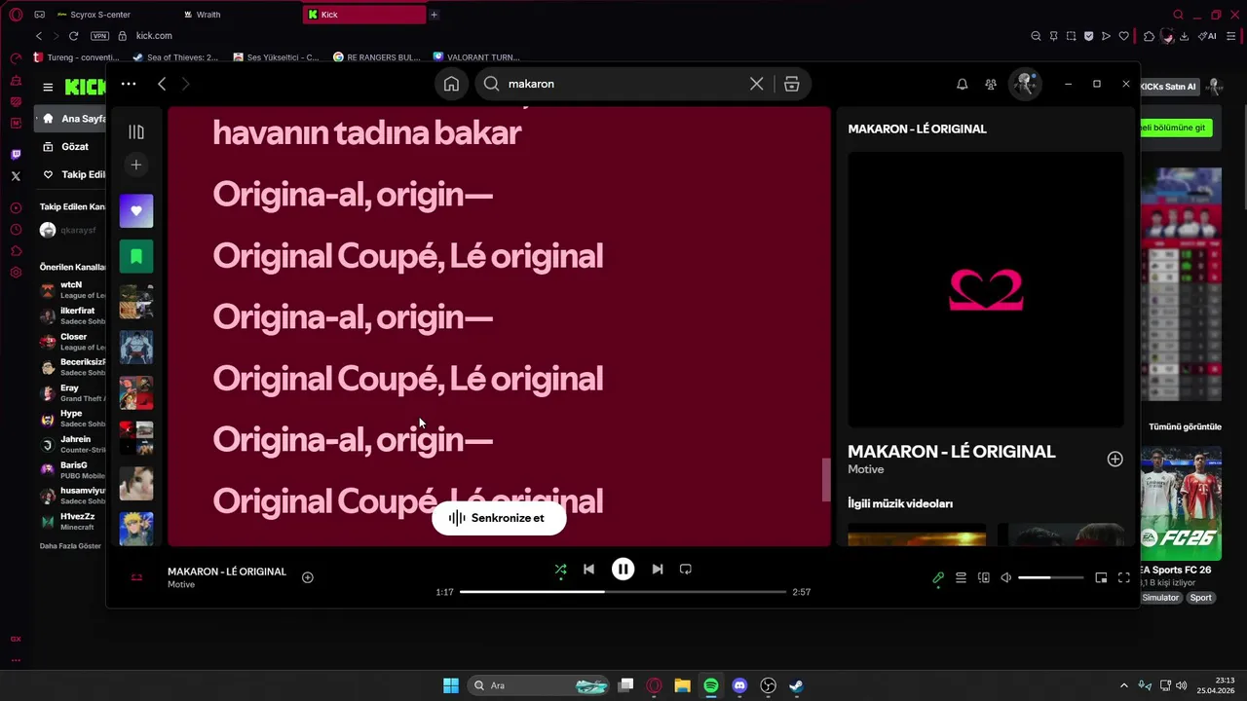Click the lyrics scrollbar thumb
Screen dimensions: 1247x701
(827, 479)
